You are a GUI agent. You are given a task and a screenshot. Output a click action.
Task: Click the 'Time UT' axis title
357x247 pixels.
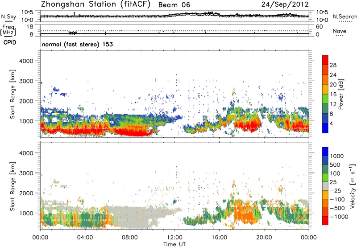click(x=174, y=244)
